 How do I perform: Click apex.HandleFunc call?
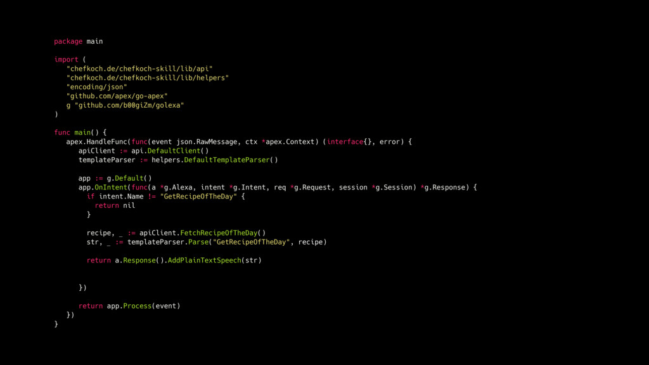(x=96, y=141)
